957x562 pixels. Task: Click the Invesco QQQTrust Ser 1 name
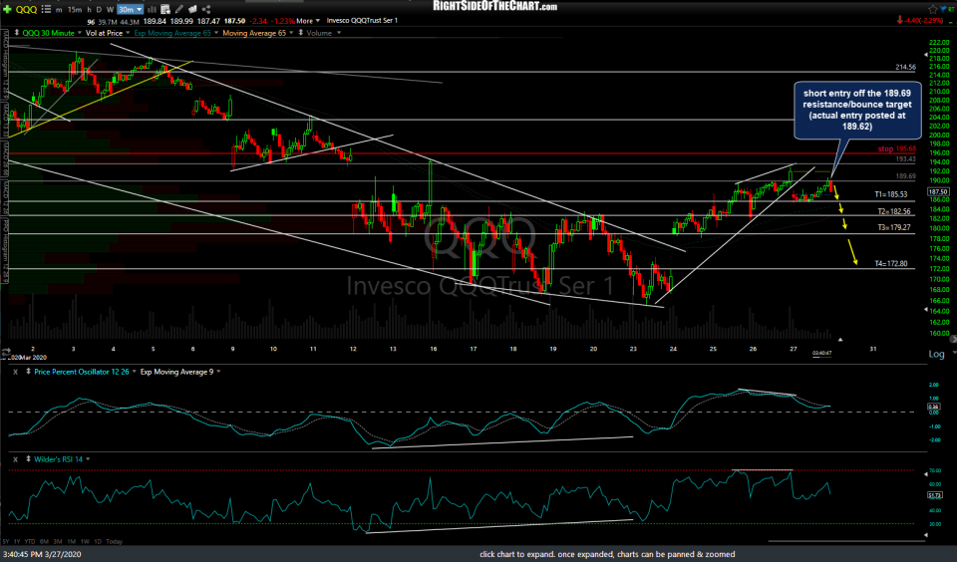coord(362,21)
